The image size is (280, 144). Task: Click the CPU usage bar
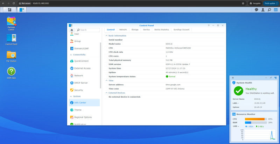click(256, 119)
